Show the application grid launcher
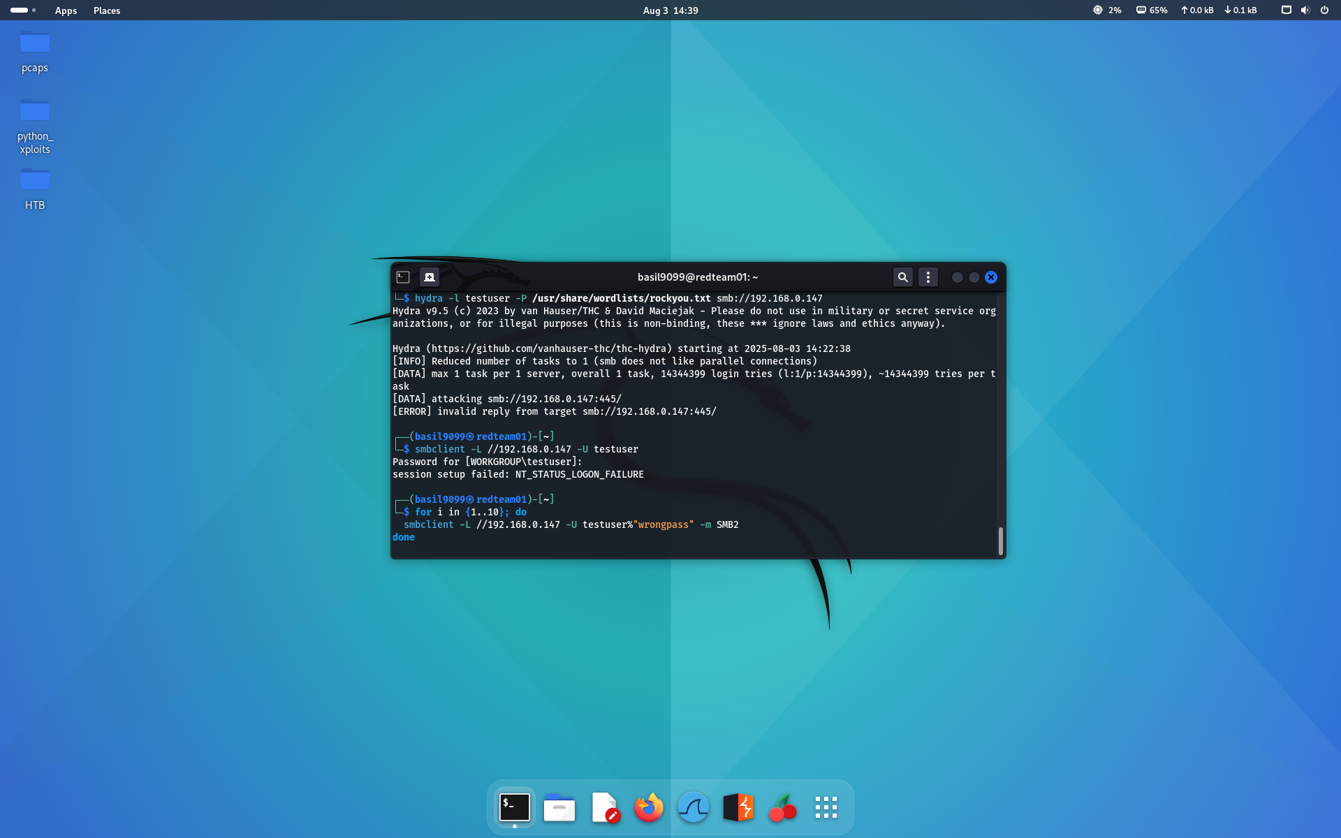 (826, 808)
